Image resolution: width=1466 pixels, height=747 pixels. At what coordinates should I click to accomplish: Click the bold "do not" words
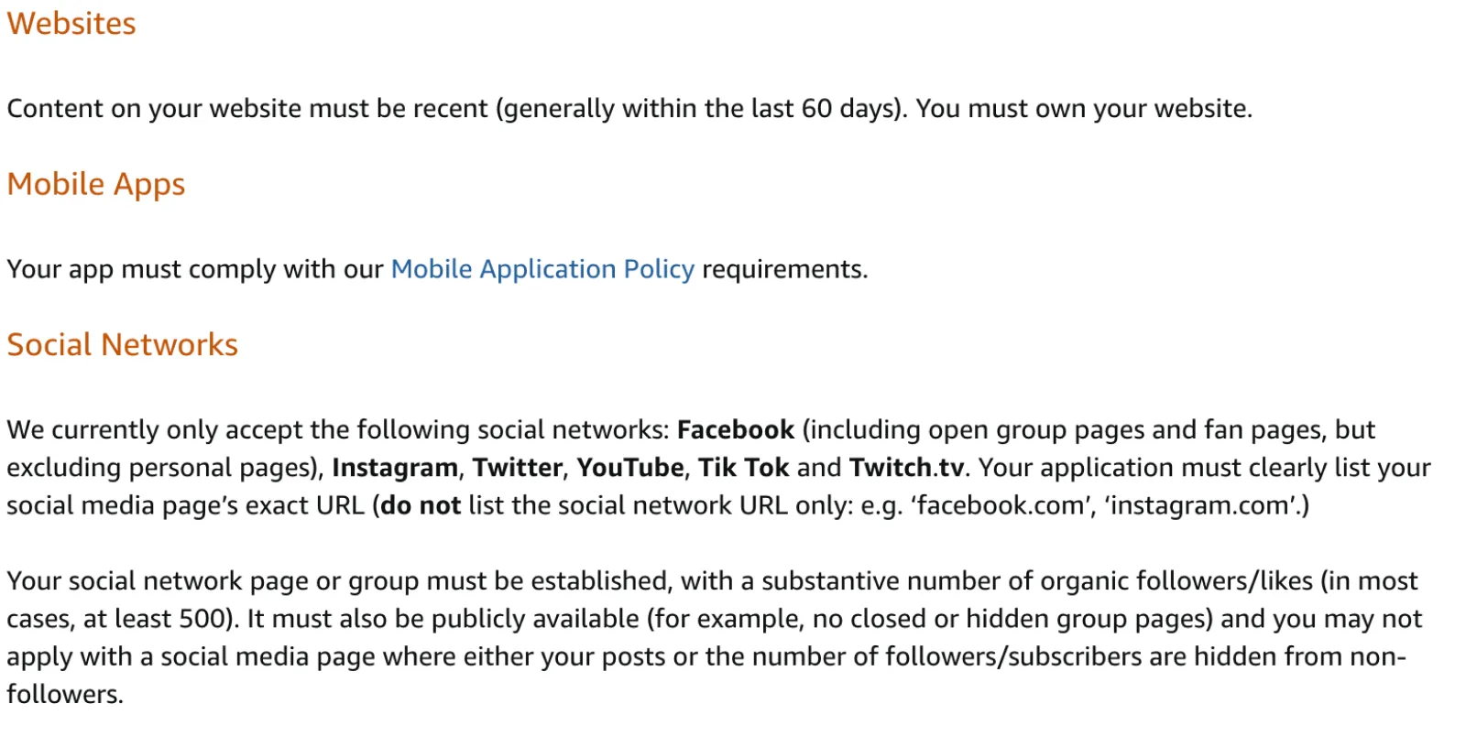[x=421, y=505]
